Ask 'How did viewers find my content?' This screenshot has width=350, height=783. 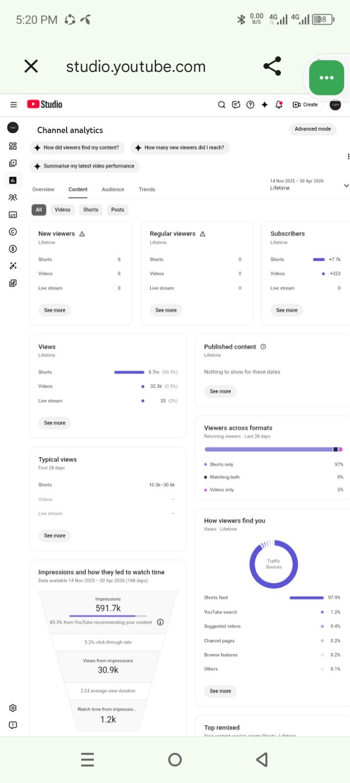[77, 147]
